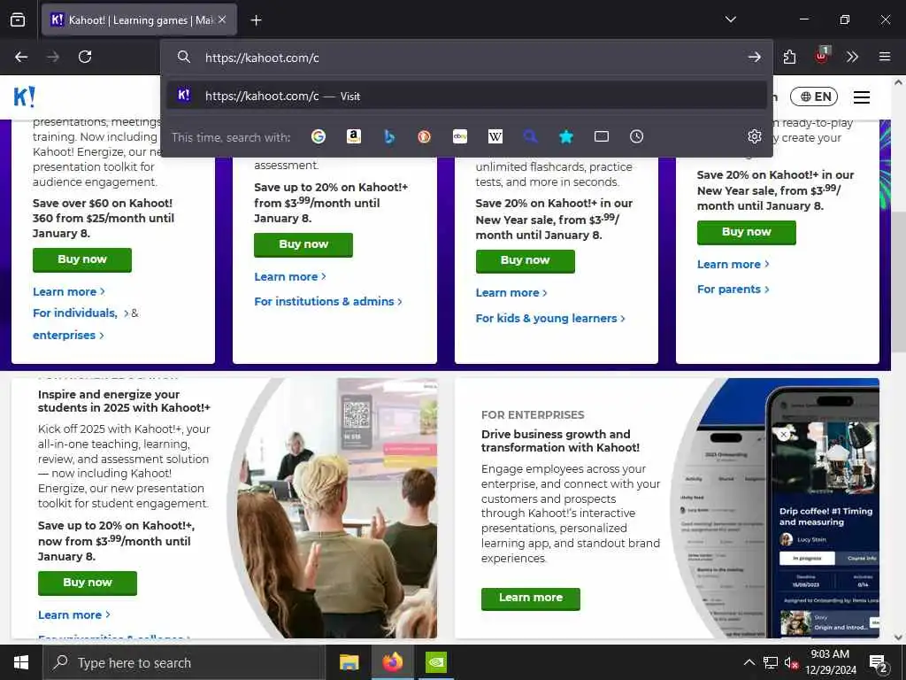This screenshot has width=906, height=680.
Task: Click Buy now under 'Save up to 20%' card
Action: 303,244
